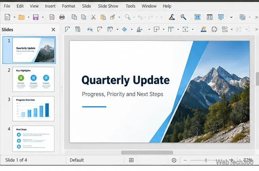This screenshot has height=171, width=259.
Task: Open the Window menu
Action: pyautogui.click(x=149, y=6)
